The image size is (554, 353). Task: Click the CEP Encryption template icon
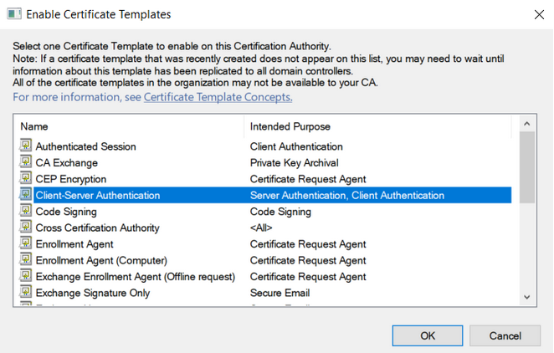tap(25, 177)
